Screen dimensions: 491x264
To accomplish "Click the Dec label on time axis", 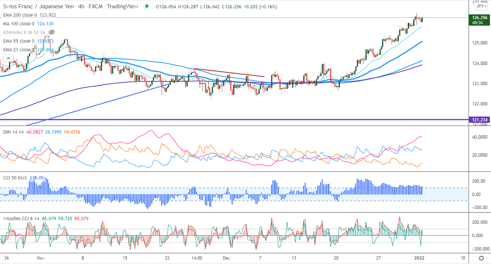I will [226, 258].
